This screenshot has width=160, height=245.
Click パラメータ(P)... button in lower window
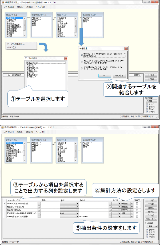(x=151, y=219)
